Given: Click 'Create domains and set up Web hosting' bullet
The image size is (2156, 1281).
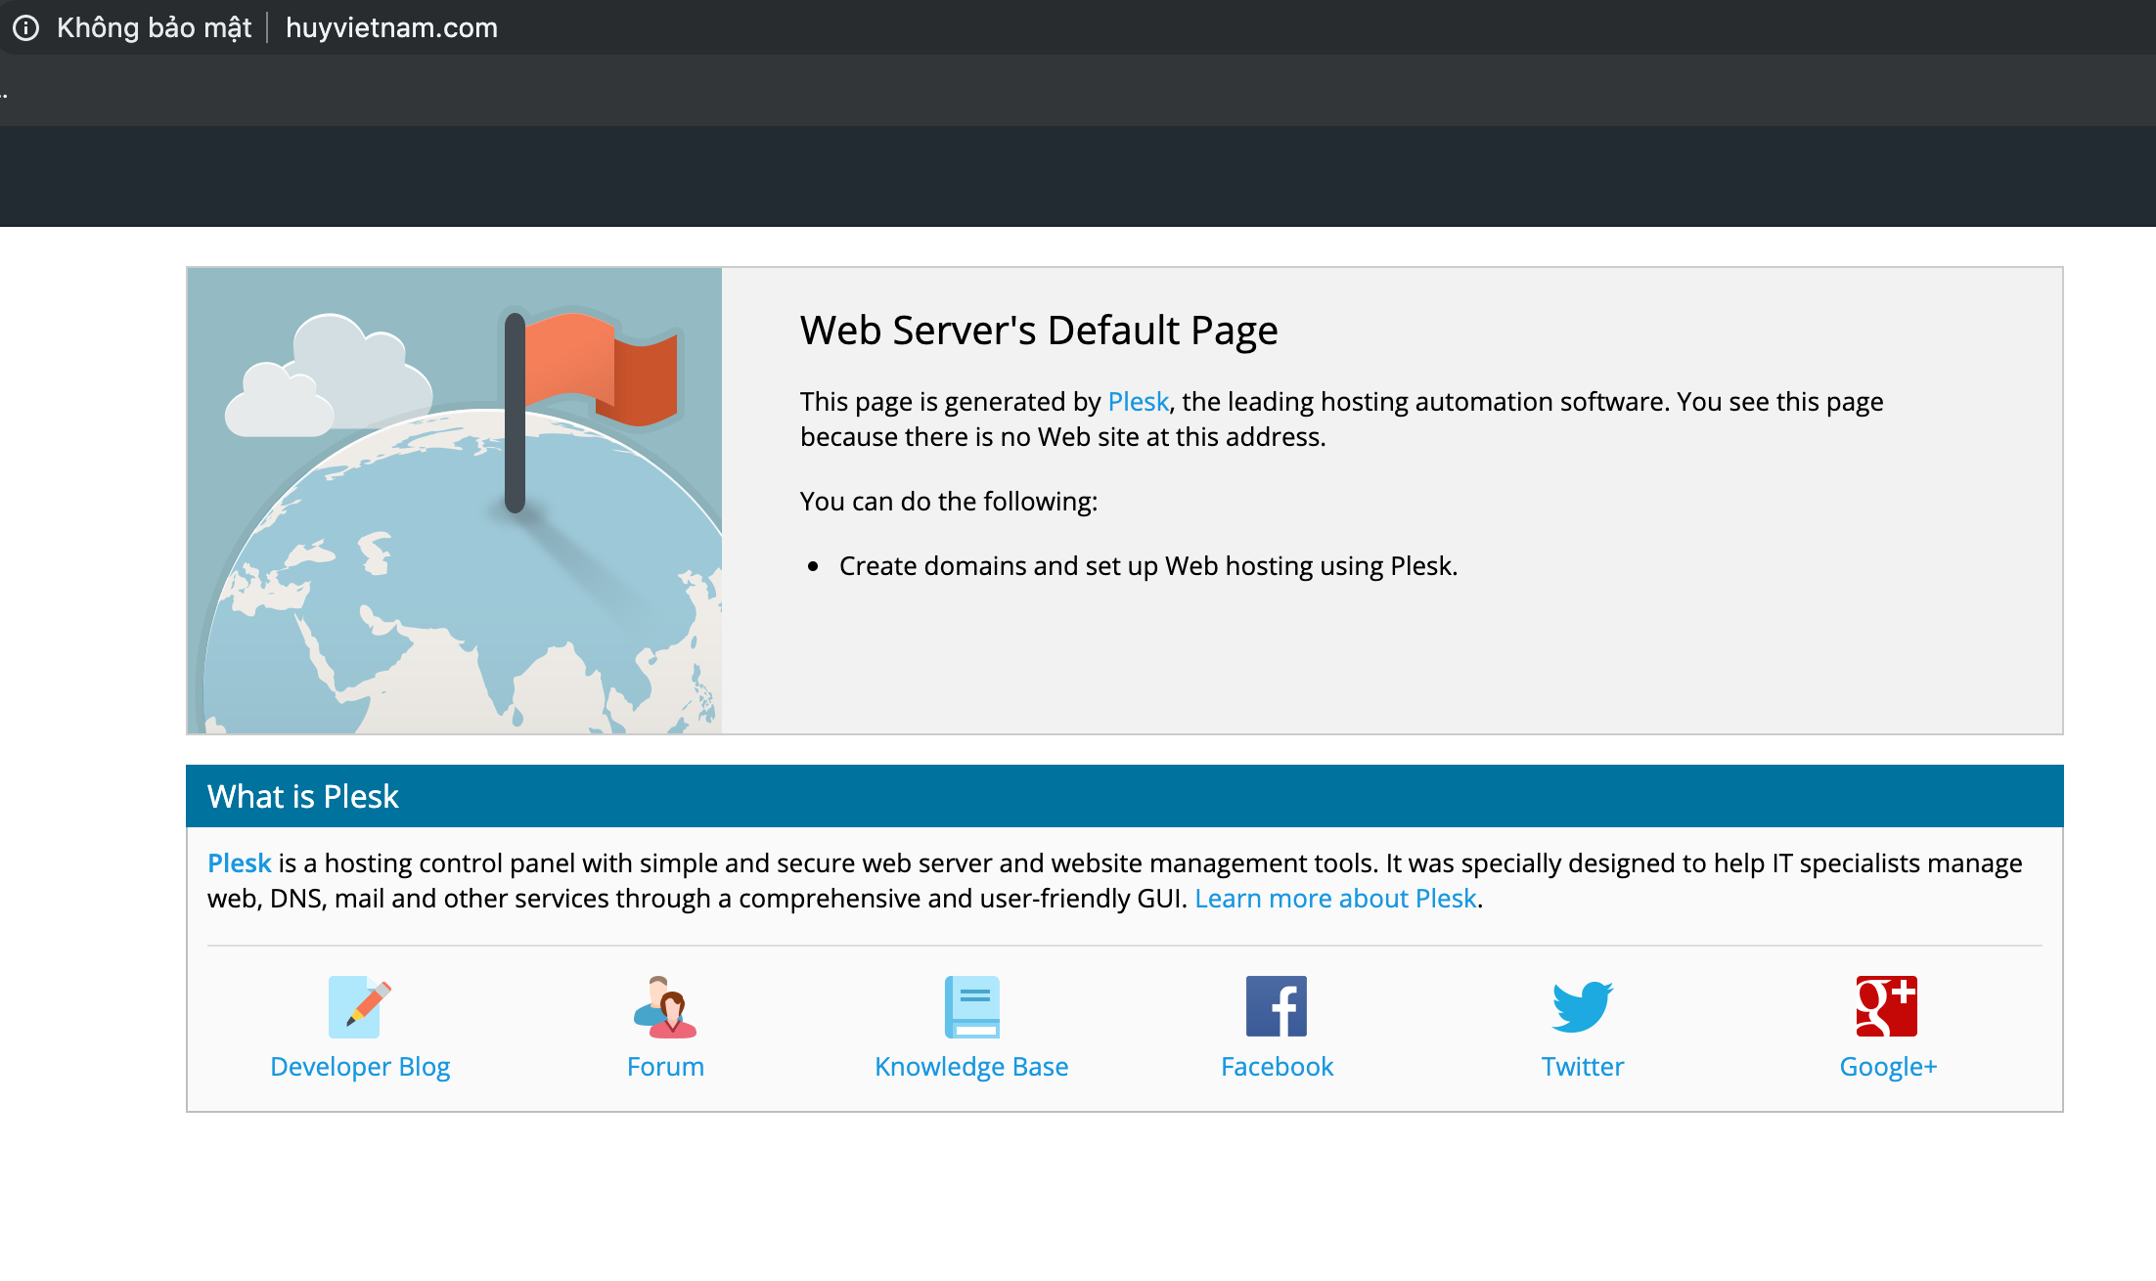Looking at the screenshot, I should (x=1148, y=566).
